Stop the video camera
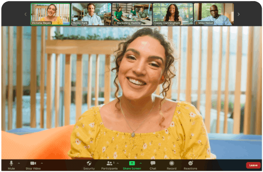Viewport: 263px width, 172px height. pyautogui.click(x=33, y=165)
